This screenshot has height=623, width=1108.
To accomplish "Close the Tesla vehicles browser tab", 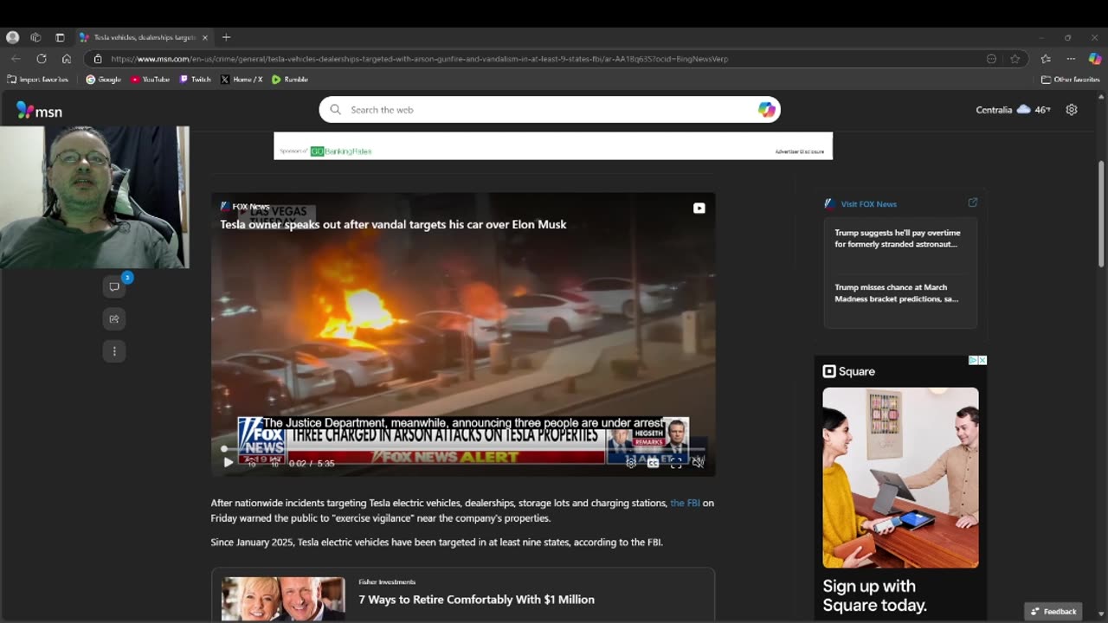I will (x=205, y=37).
